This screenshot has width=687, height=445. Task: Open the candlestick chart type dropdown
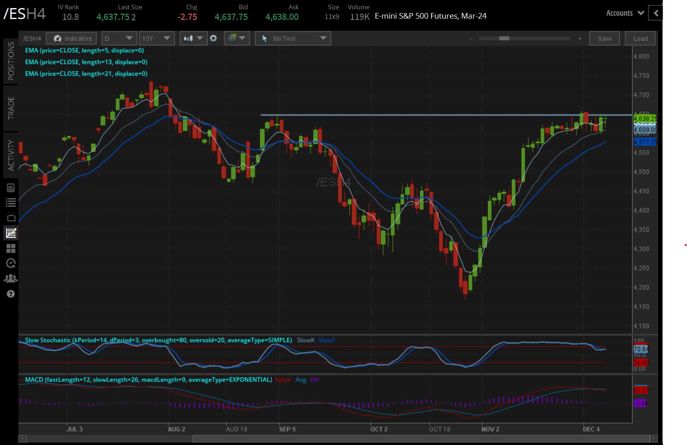(193, 39)
